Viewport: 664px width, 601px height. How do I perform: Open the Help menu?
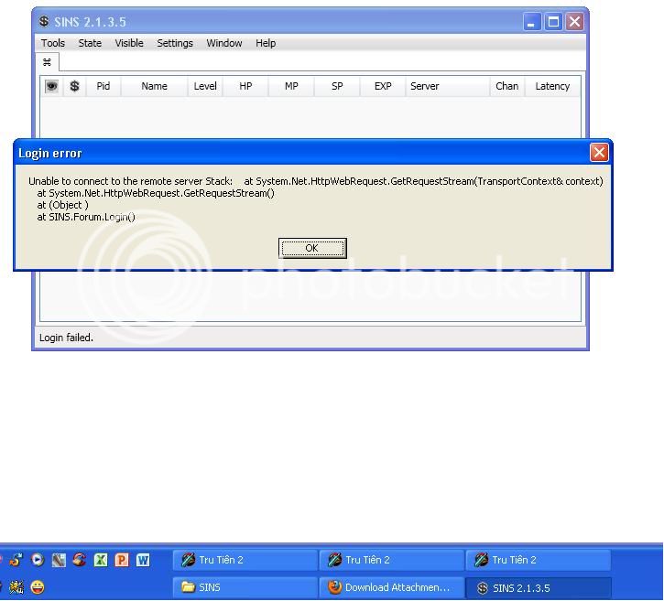click(x=266, y=43)
